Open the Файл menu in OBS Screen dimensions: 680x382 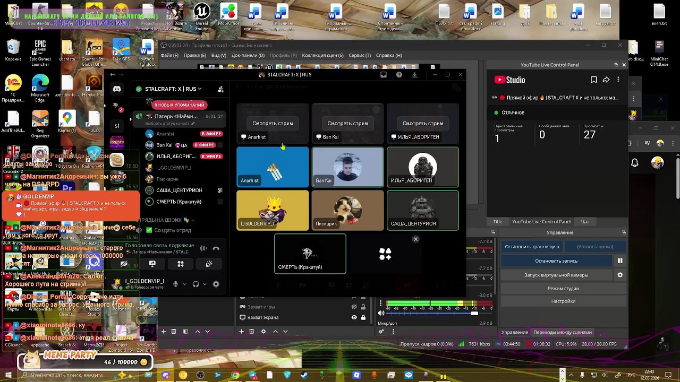click(169, 55)
